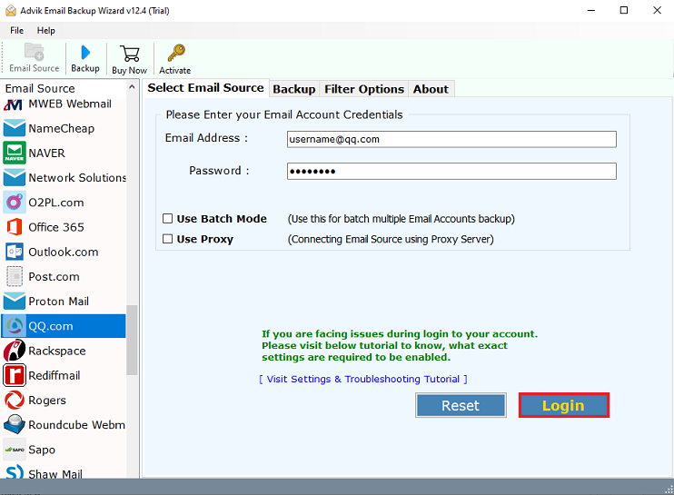The height and width of the screenshot is (495, 674).
Task: Select Proton Mail text in list
Action: [x=58, y=302]
